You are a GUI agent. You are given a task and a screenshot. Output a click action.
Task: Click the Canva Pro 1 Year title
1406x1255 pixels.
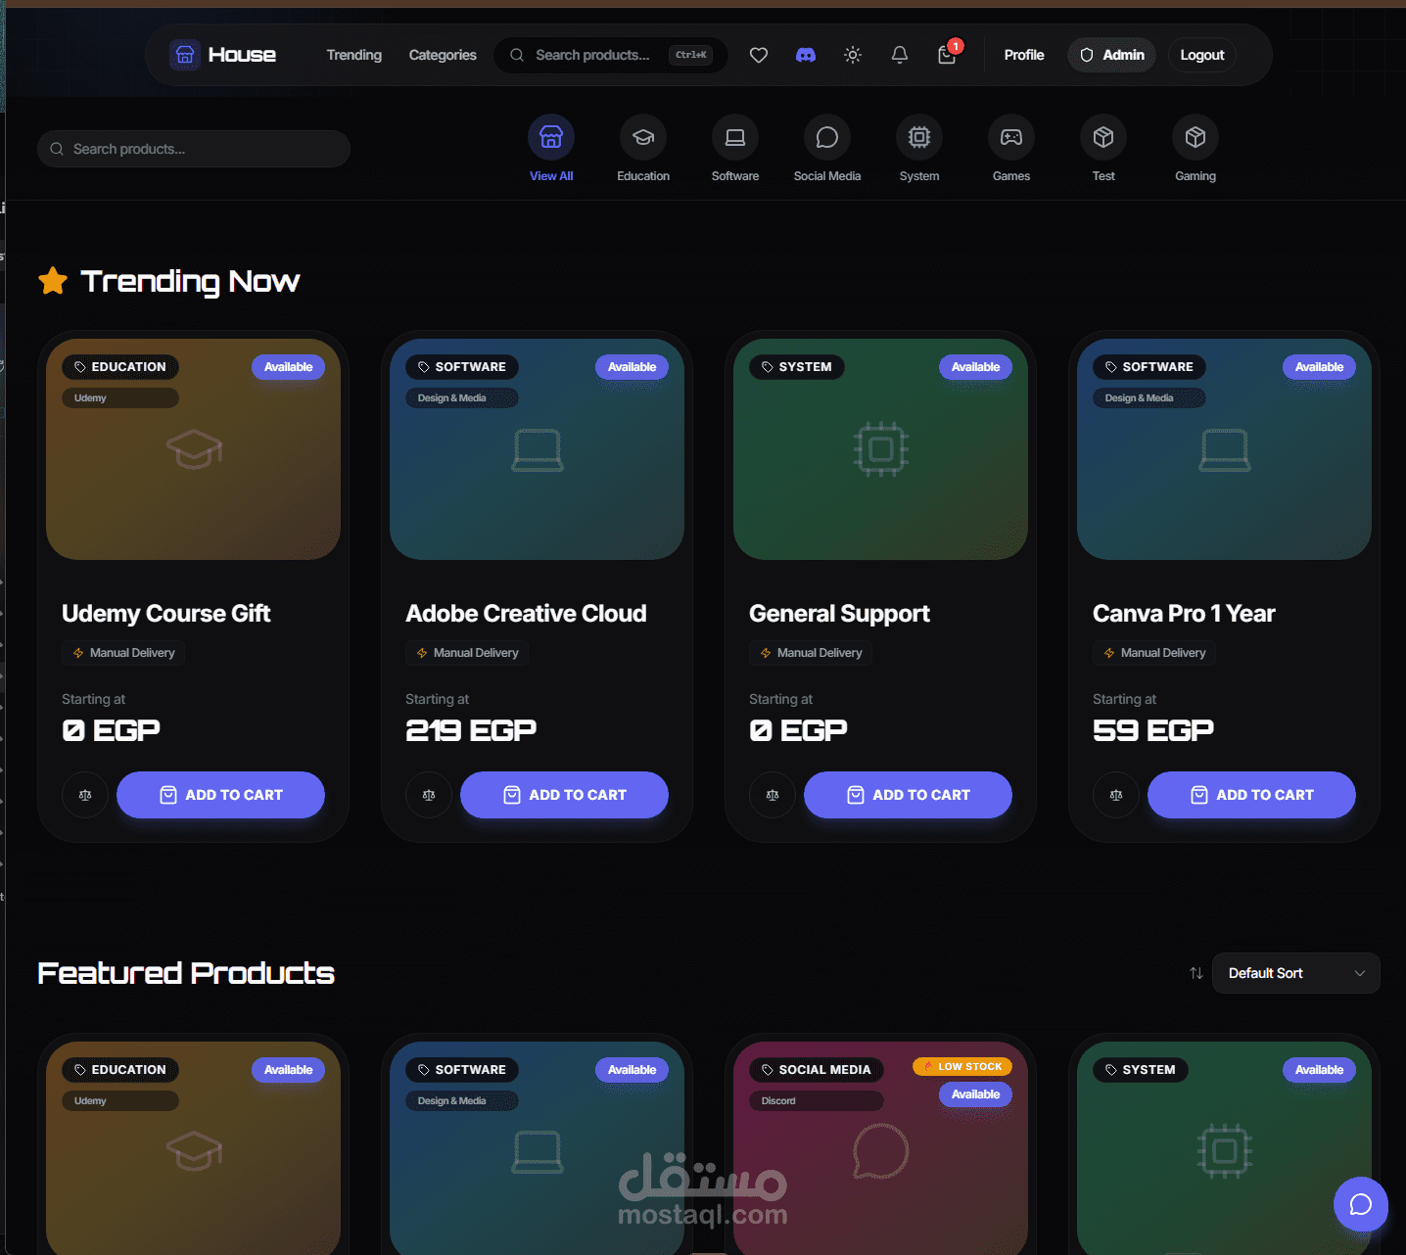coord(1185,614)
